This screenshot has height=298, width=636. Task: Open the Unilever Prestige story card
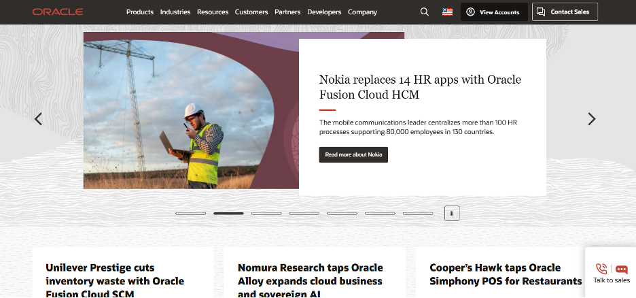coord(115,280)
